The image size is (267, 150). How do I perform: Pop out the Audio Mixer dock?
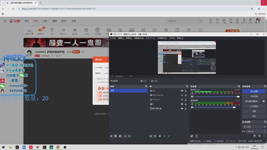[239, 86]
